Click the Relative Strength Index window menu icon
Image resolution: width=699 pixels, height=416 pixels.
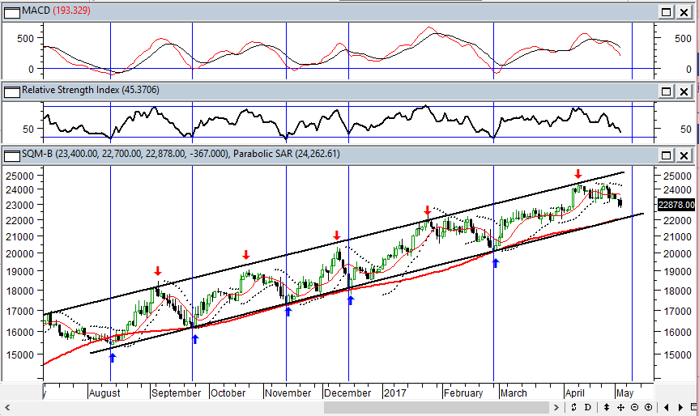[11, 92]
